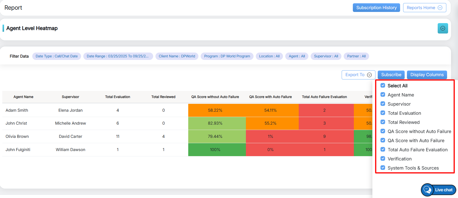Image resolution: width=458 pixels, height=198 pixels.
Task: Collapse the Agent Level Heatmap panel
Action: [x=443, y=28]
